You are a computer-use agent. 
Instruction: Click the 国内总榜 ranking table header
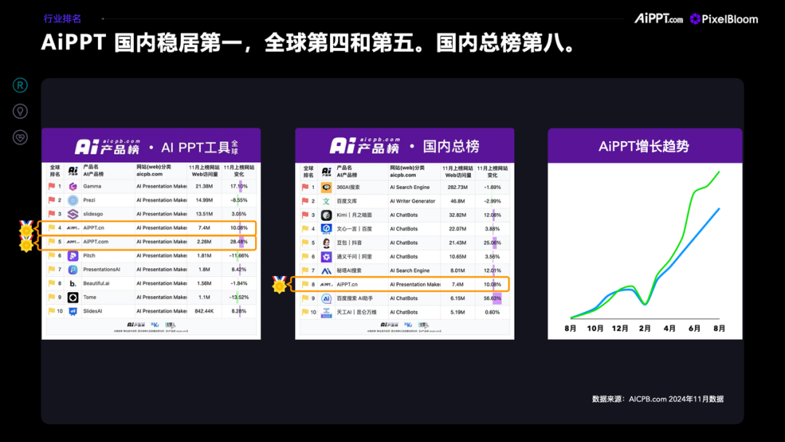click(405, 145)
